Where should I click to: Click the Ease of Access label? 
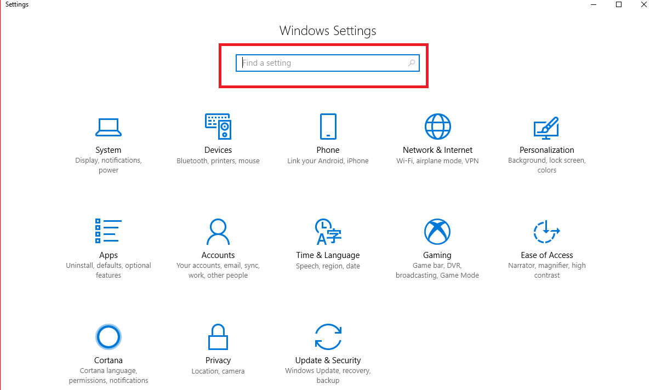(547, 255)
